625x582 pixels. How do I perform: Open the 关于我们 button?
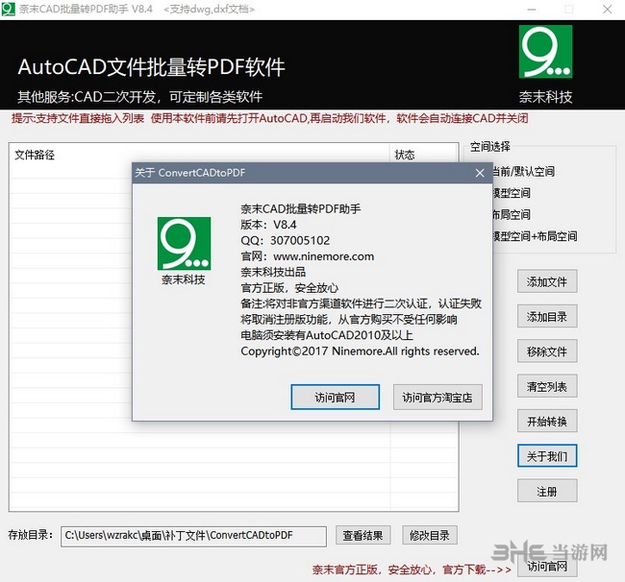547,456
